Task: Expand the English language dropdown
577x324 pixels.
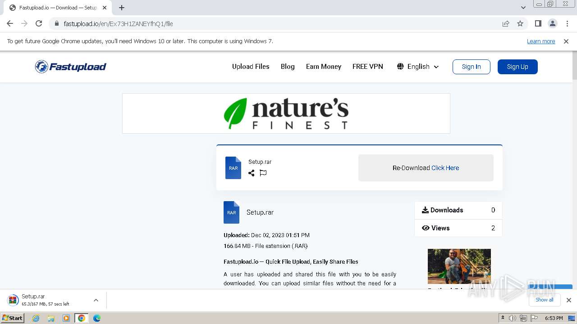Action: (418, 67)
